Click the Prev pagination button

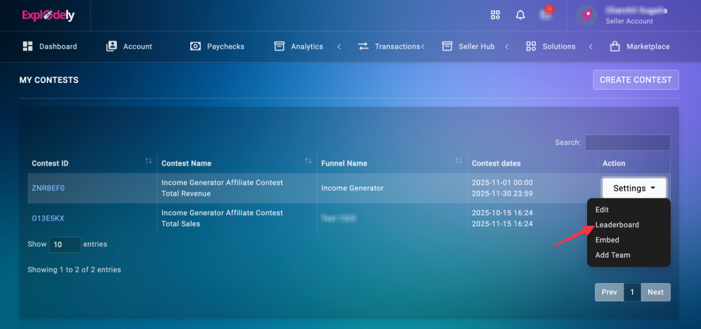pos(610,292)
